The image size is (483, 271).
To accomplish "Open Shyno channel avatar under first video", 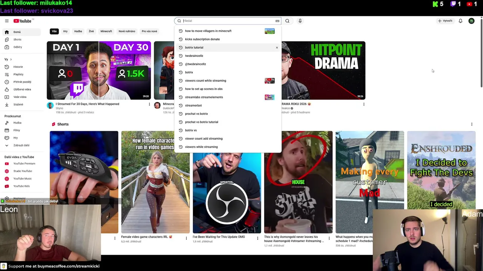I will click(x=50, y=106).
